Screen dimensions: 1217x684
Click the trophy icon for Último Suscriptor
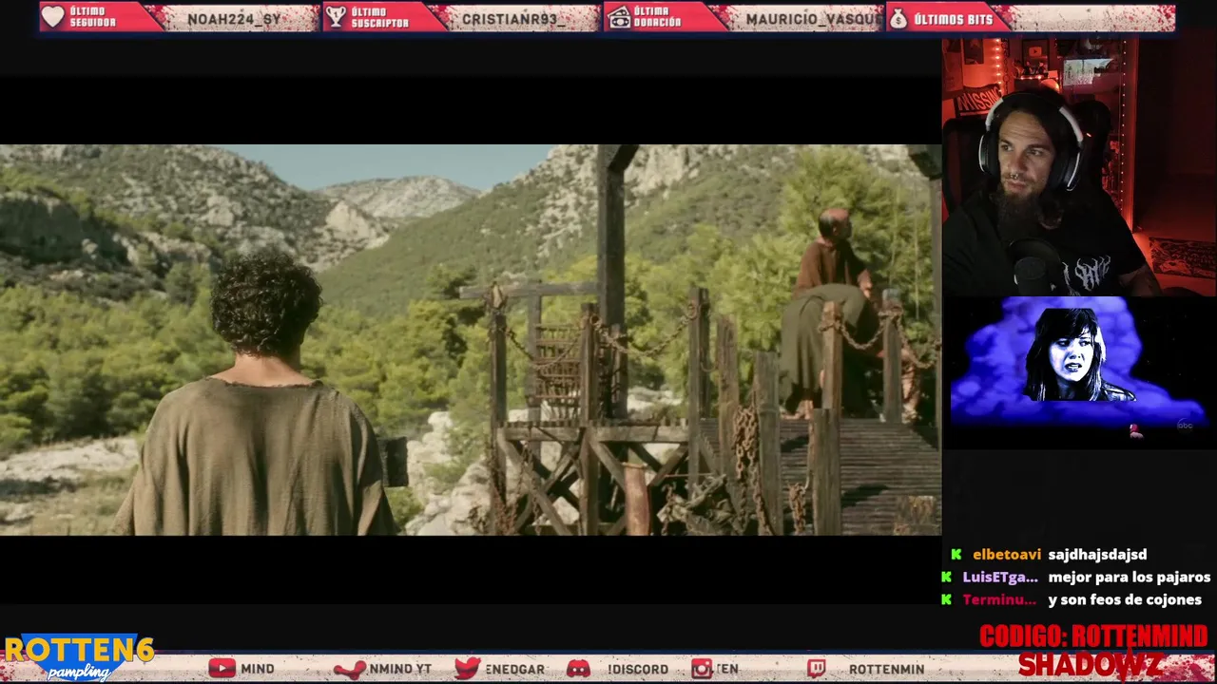click(336, 17)
